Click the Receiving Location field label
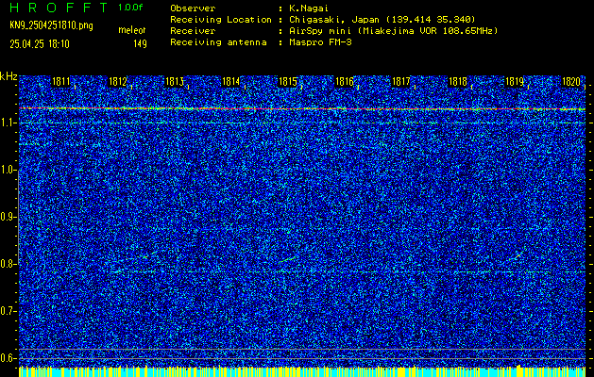594x377 pixels. (221, 19)
